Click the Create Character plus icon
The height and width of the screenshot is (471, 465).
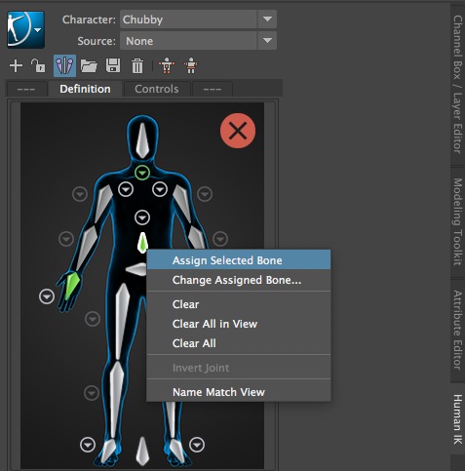[x=16, y=66]
